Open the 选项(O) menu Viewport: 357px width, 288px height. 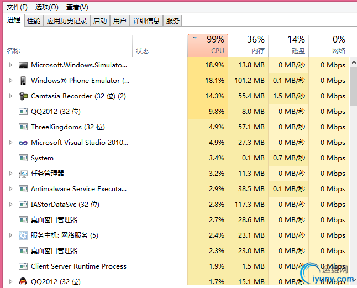pos(46,7)
